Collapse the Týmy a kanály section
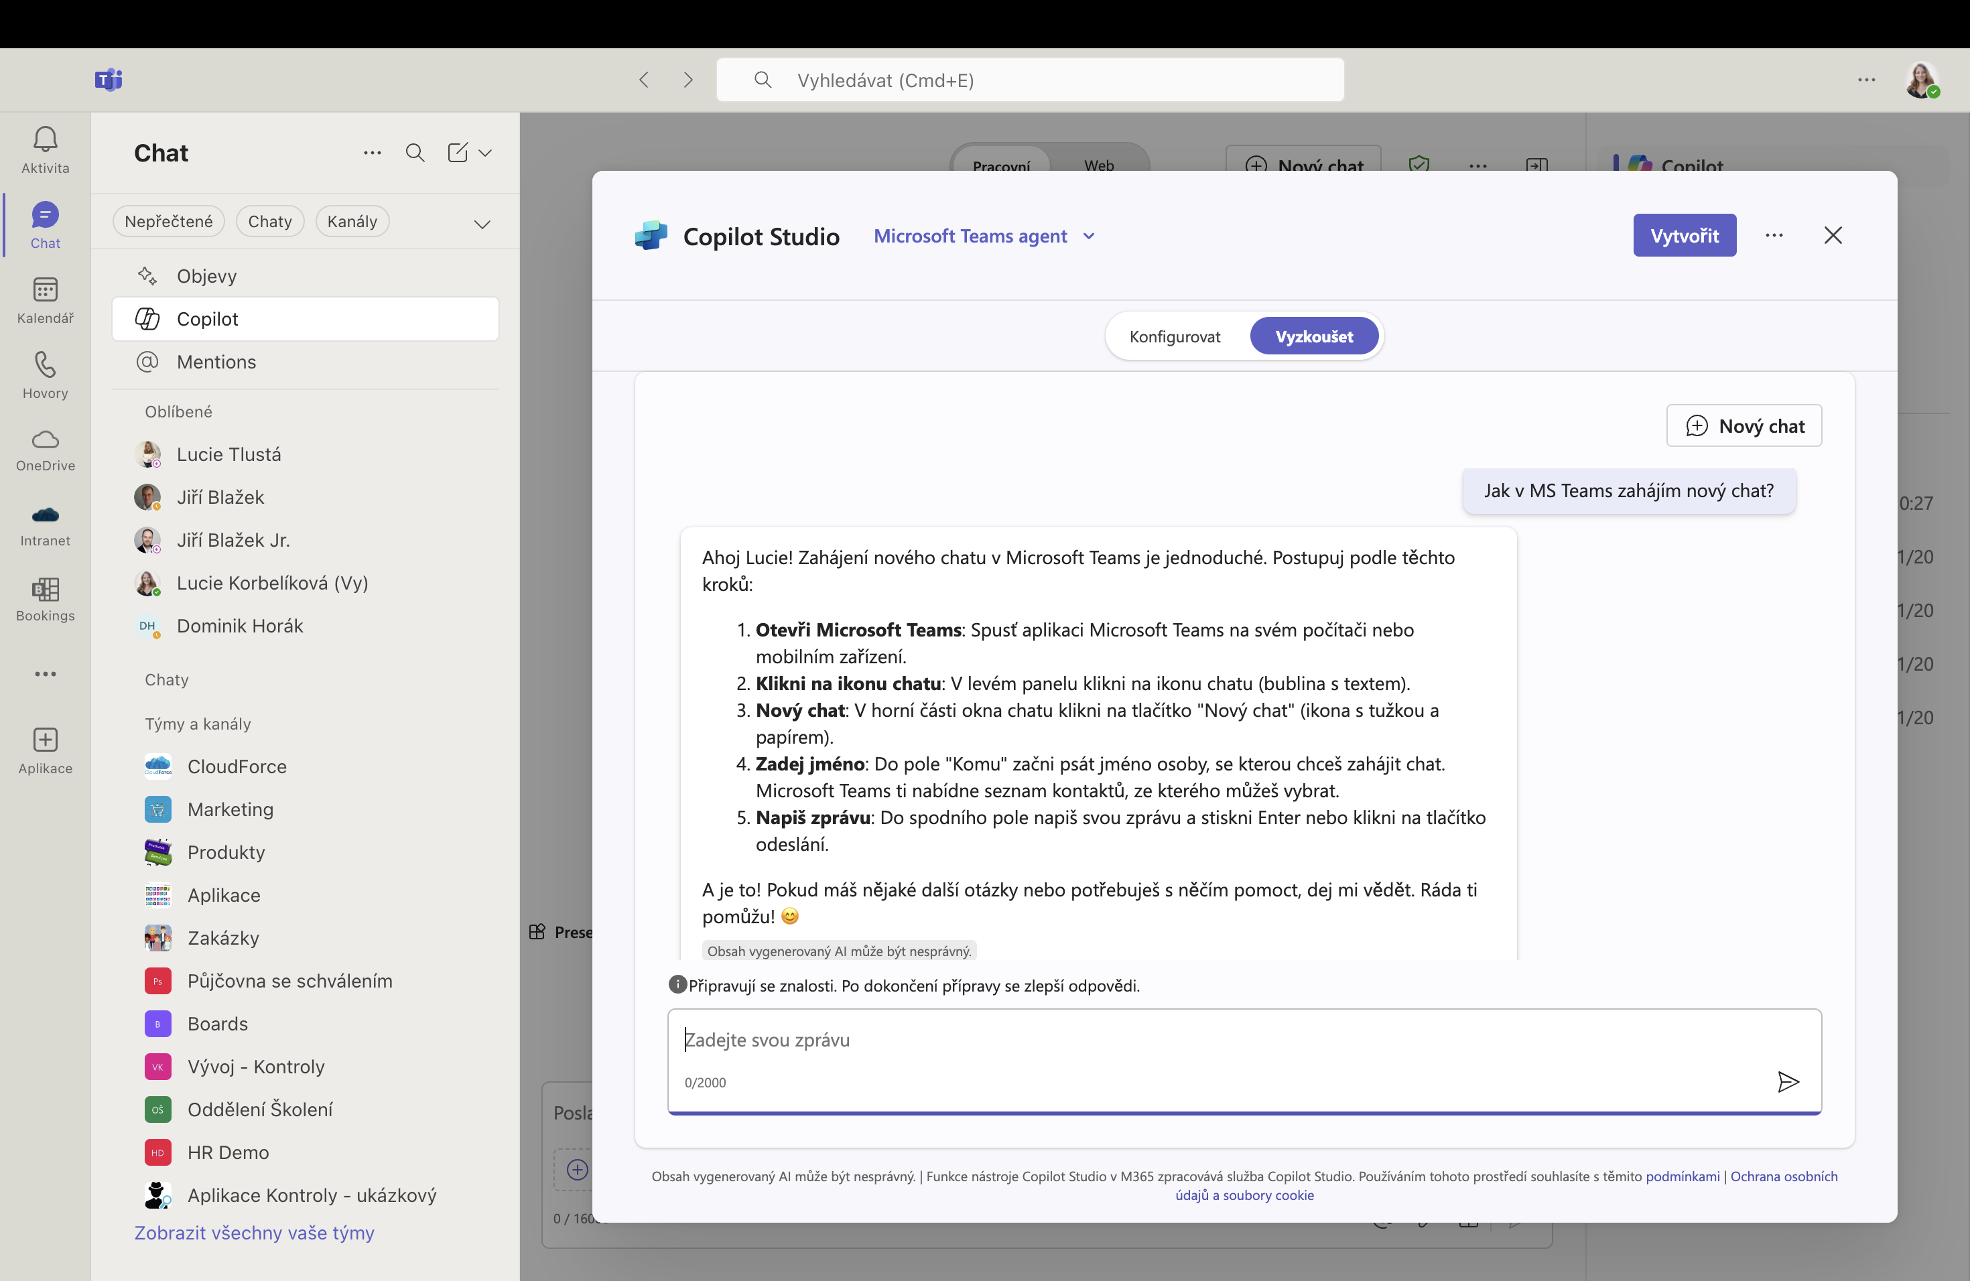 pyautogui.click(x=198, y=724)
